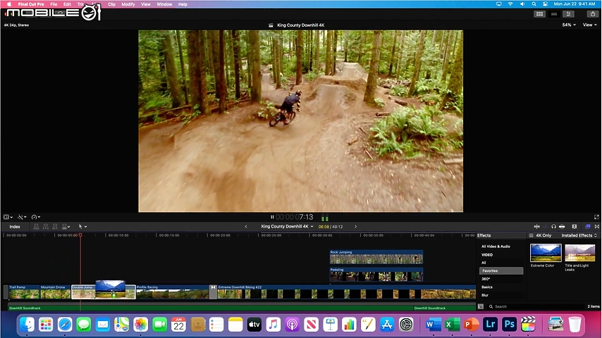This screenshot has width=602, height=338.
Task: Enable the 4K Only checkbox
Action: (532, 236)
